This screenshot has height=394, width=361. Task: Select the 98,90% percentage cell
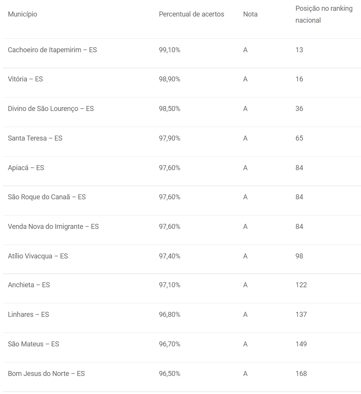point(170,79)
